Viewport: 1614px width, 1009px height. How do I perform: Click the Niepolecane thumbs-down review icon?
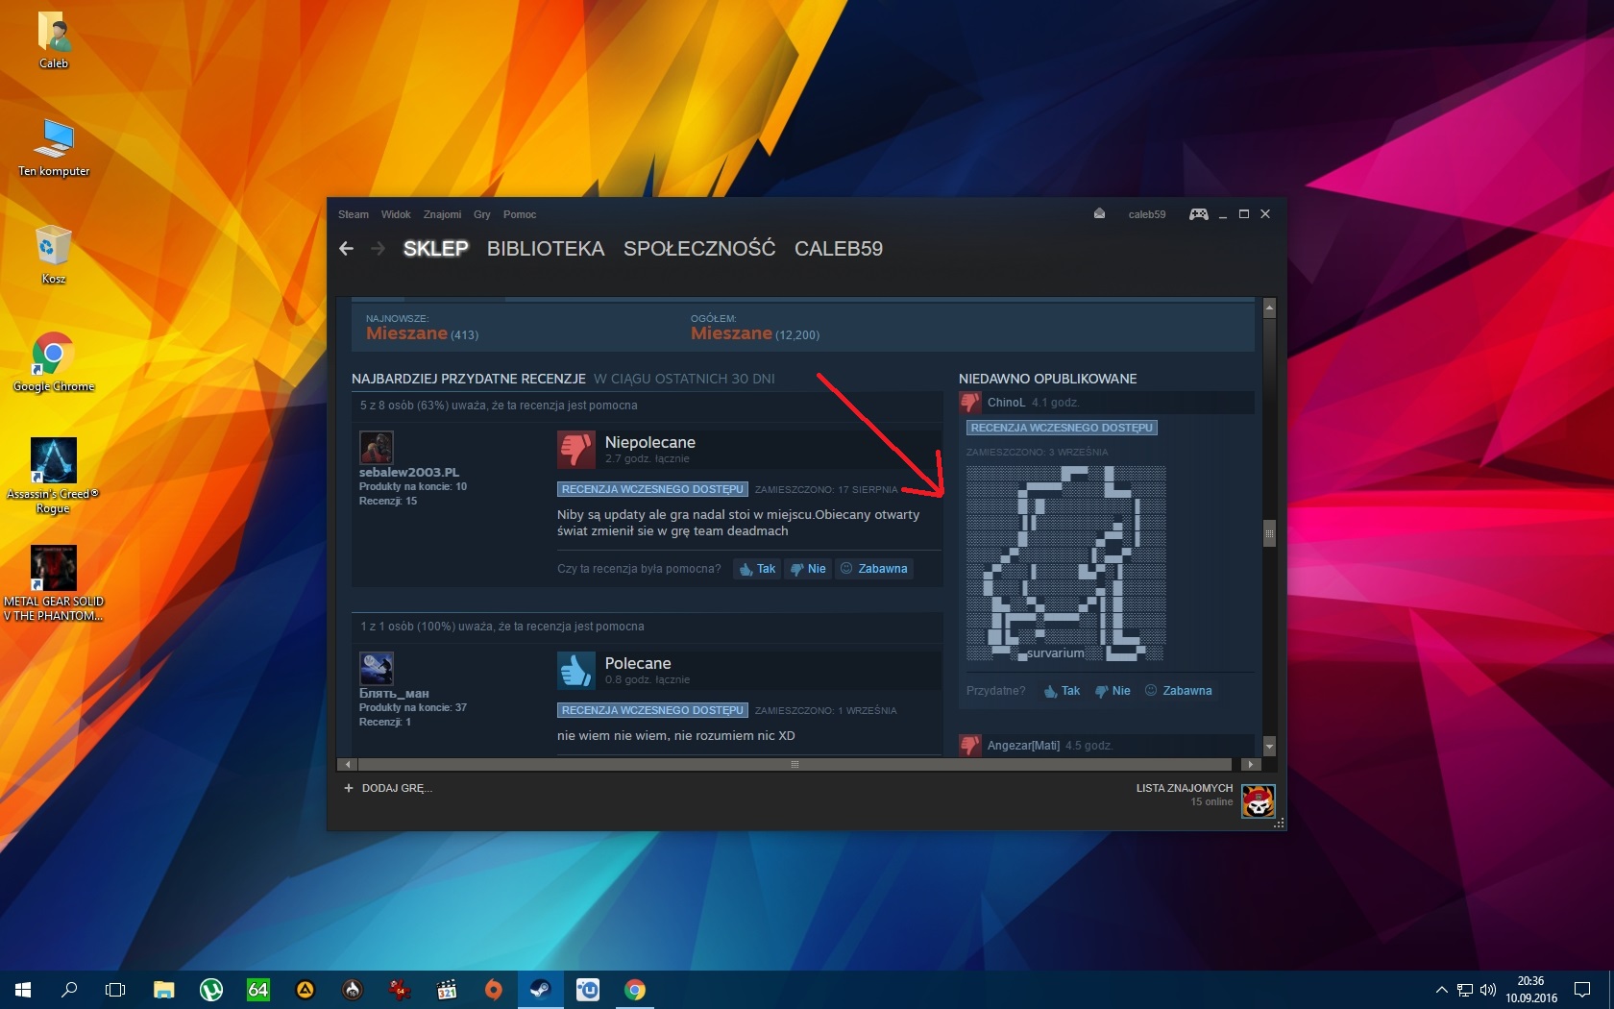tap(576, 450)
